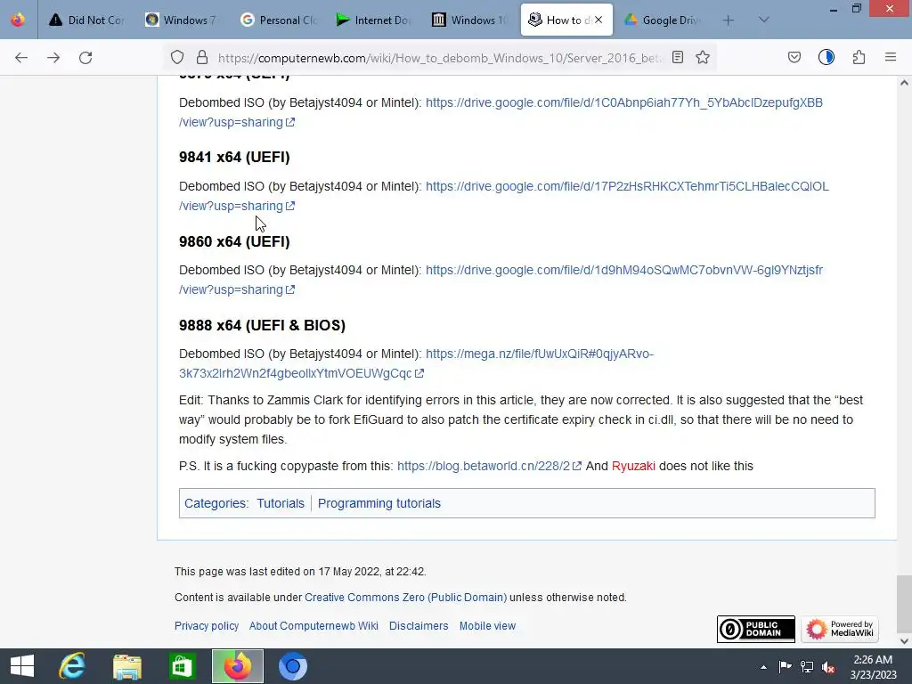This screenshot has width=912, height=684.
Task: Open the Categories link
Action: 215,504
